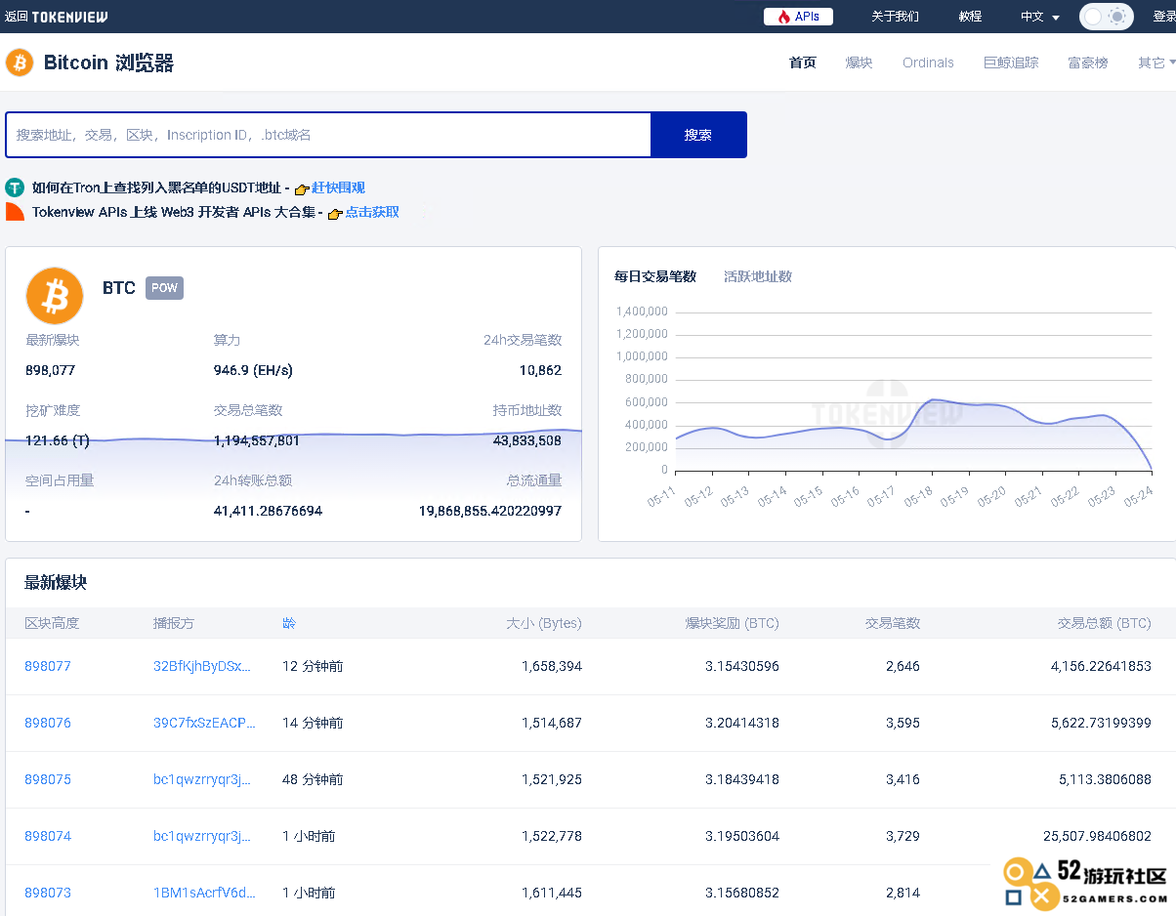Screen dimensions: 1176x916
Task: Select the 爆块 navigation tab
Action: coord(859,62)
